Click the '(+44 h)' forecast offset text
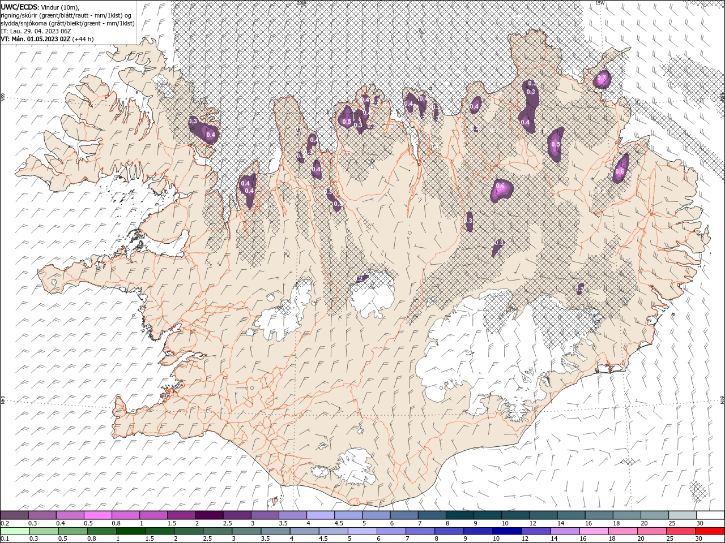The height and width of the screenshot is (543, 725). click(x=83, y=39)
